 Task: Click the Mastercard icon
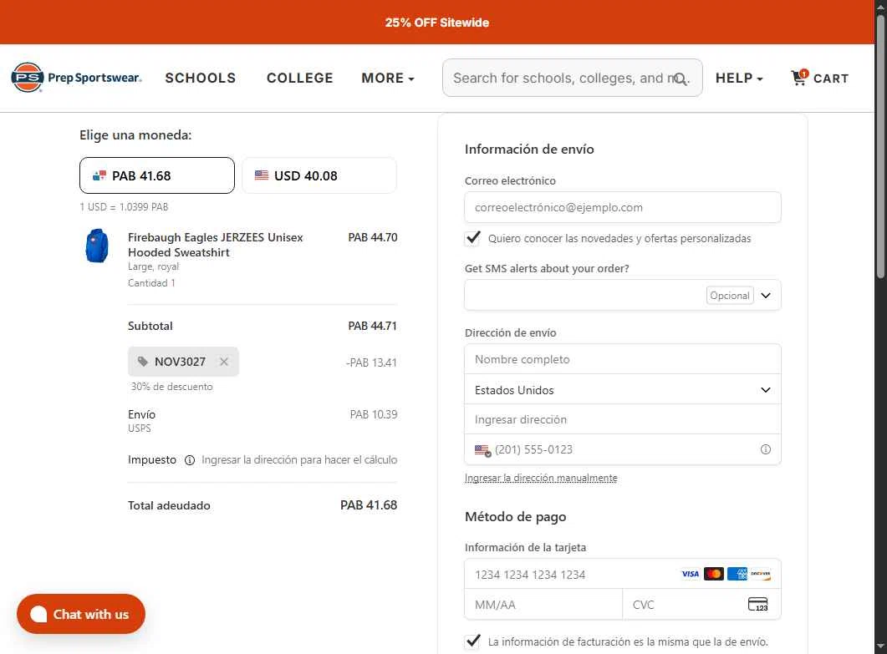713,574
